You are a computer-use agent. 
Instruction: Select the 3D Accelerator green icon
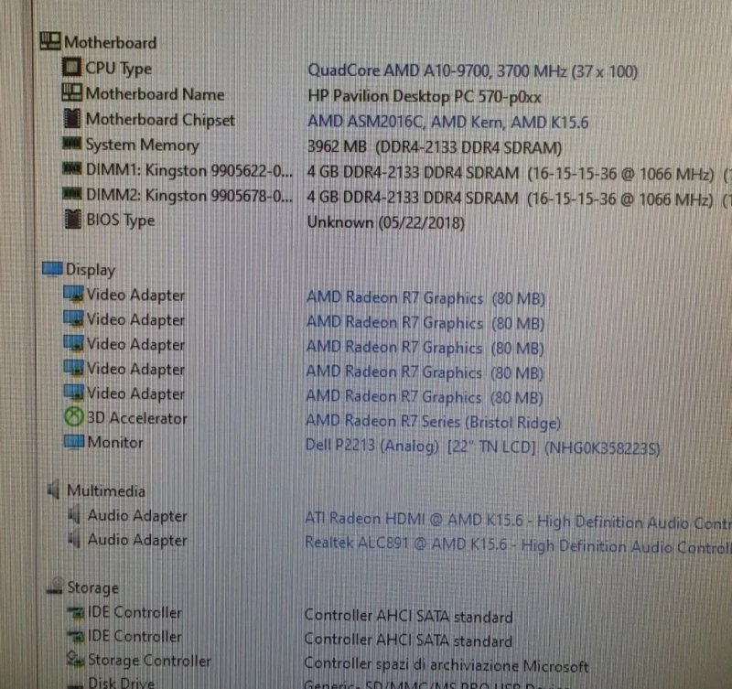(x=73, y=417)
